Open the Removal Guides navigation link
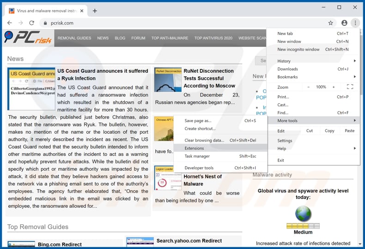Screen dimensions: 365x249 (x=74, y=38)
